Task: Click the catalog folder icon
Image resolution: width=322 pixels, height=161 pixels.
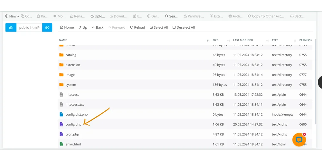Action: pos(61,55)
